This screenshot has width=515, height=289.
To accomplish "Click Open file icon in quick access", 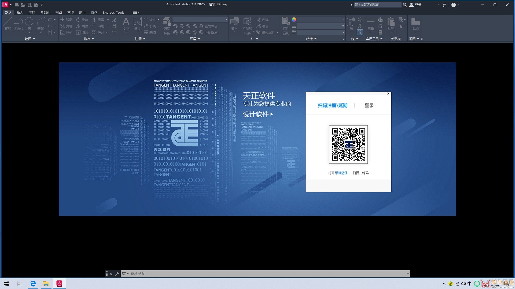I will click(23, 5).
